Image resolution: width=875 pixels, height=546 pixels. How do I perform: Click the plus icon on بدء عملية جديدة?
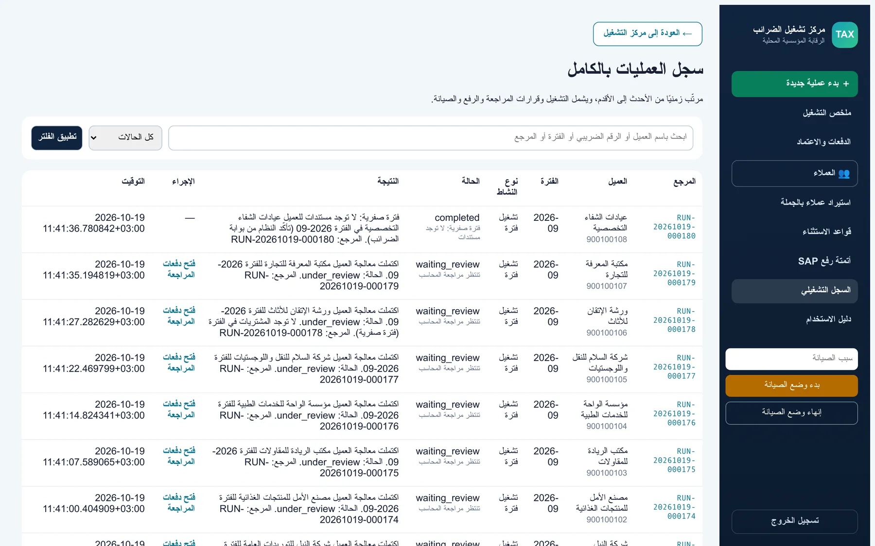pos(846,83)
